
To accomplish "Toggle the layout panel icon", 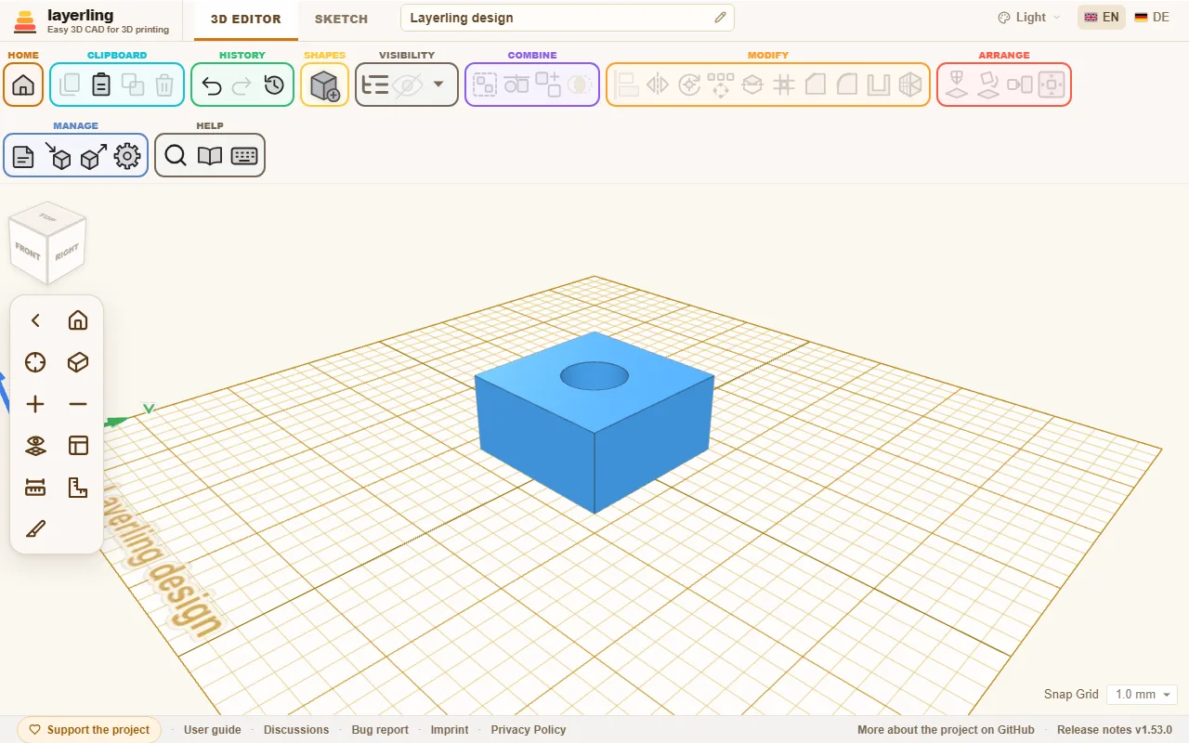I will coord(78,446).
